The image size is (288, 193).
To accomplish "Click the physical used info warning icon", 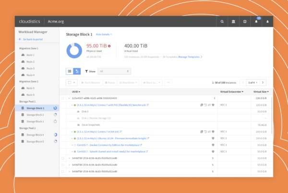I will [x=109, y=46].
